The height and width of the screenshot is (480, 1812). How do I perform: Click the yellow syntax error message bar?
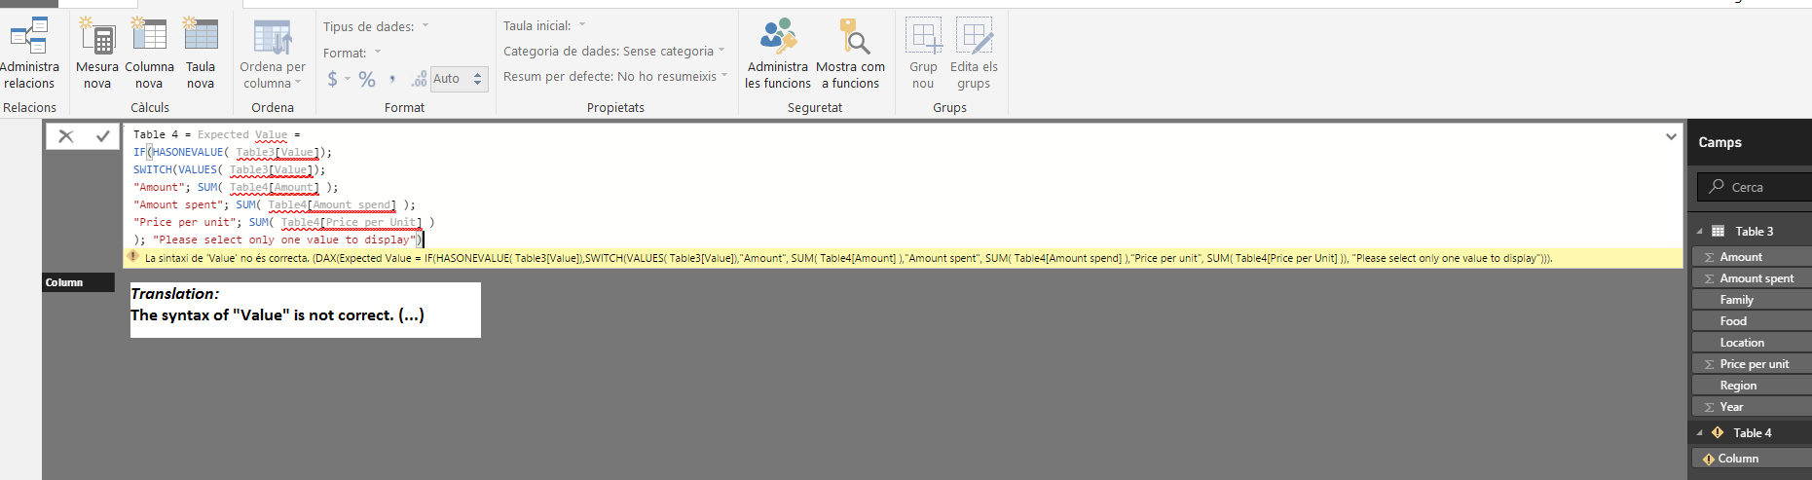click(903, 258)
